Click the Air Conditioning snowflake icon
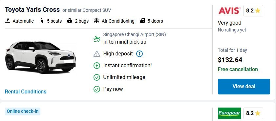This screenshot has width=276, height=121. coord(96,21)
